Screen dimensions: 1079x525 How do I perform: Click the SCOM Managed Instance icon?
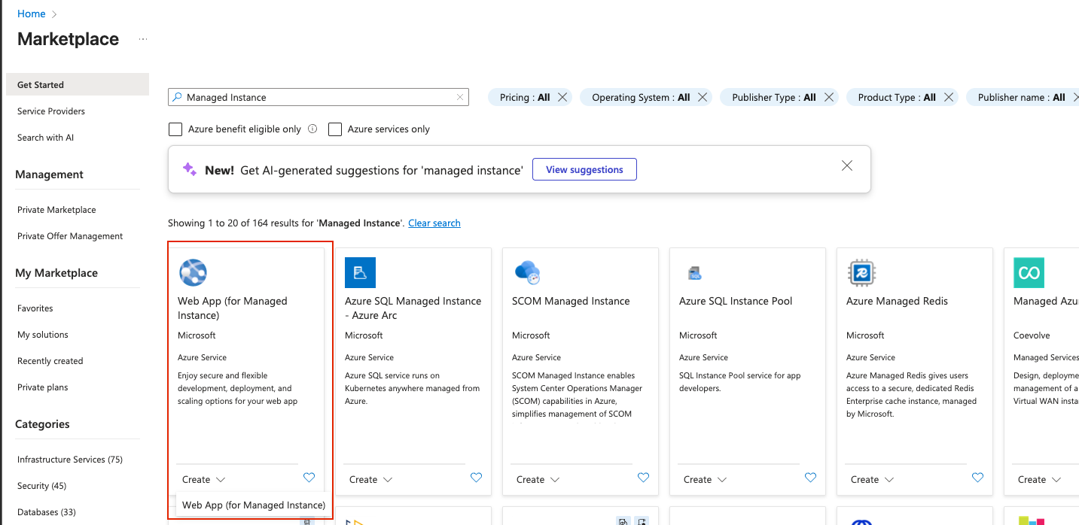coord(527,272)
